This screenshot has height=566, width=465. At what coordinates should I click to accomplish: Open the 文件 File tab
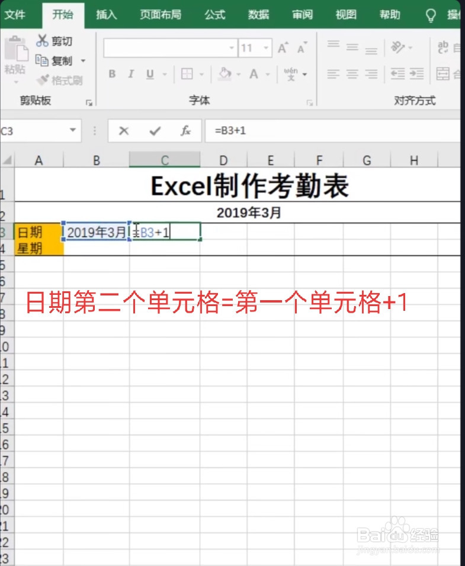pyautogui.click(x=15, y=15)
